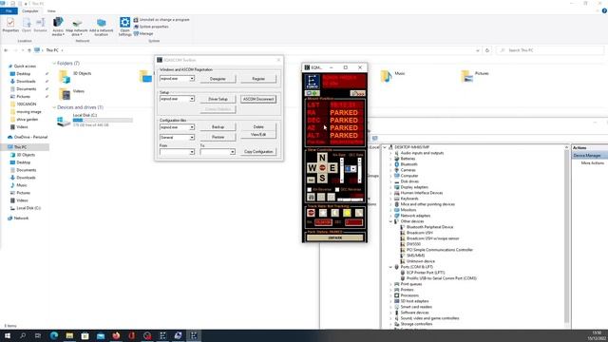The width and height of the screenshot is (608, 342).
Task: Open Microsoft Store from taskbar
Action: 85,335
